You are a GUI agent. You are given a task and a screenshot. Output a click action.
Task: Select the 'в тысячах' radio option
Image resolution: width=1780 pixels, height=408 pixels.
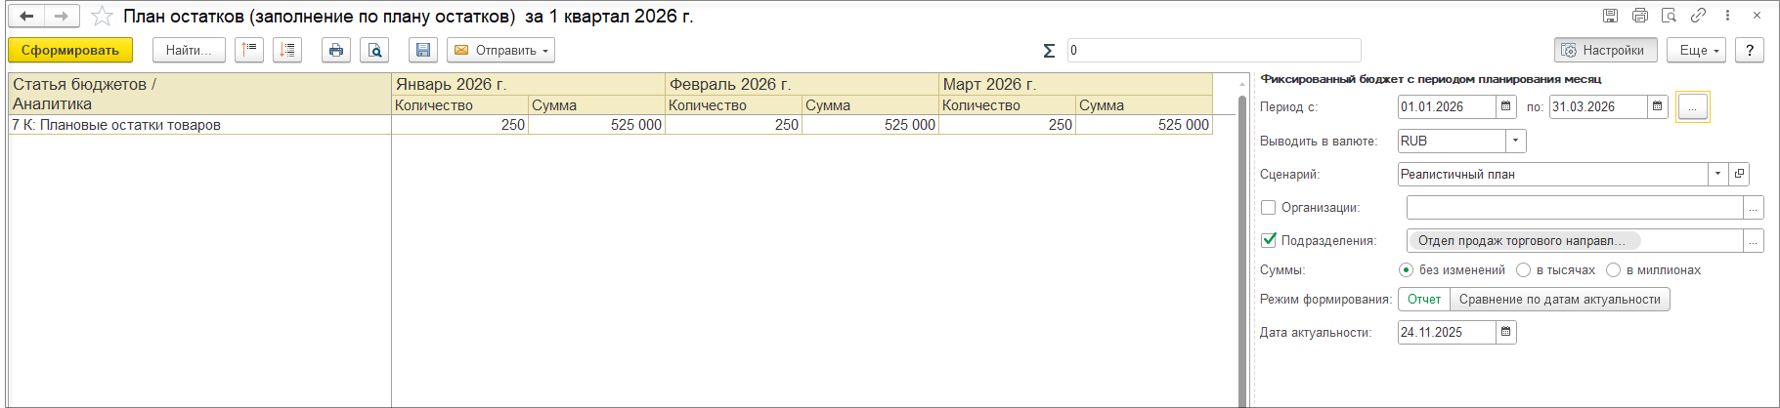point(1523,269)
